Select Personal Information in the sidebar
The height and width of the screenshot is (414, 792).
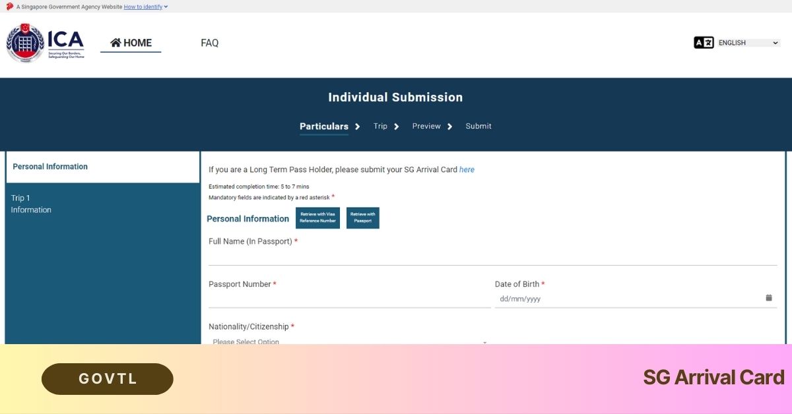tap(102, 167)
